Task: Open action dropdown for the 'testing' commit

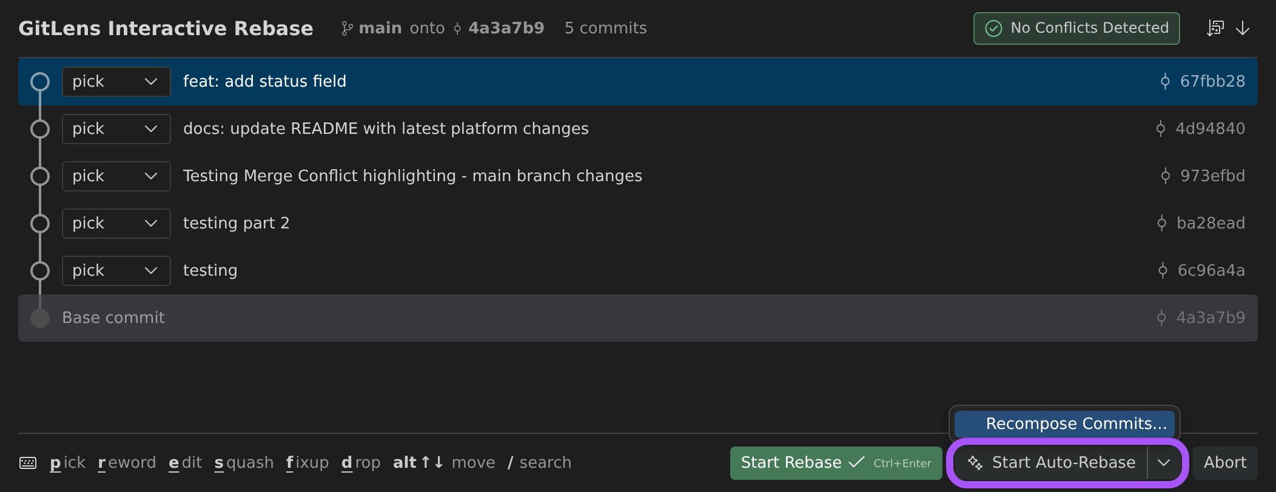Action: tap(116, 270)
